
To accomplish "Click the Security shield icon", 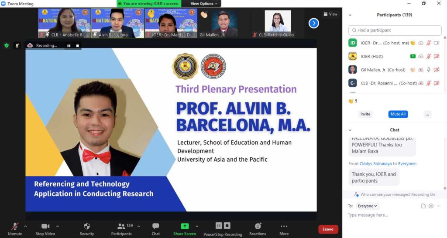I will (x=86, y=226).
